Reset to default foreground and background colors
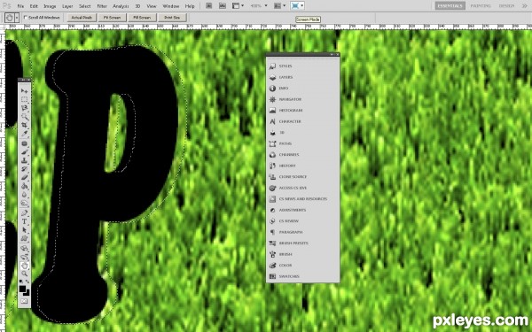This screenshot has height=332, width=532. click(21, 282)
